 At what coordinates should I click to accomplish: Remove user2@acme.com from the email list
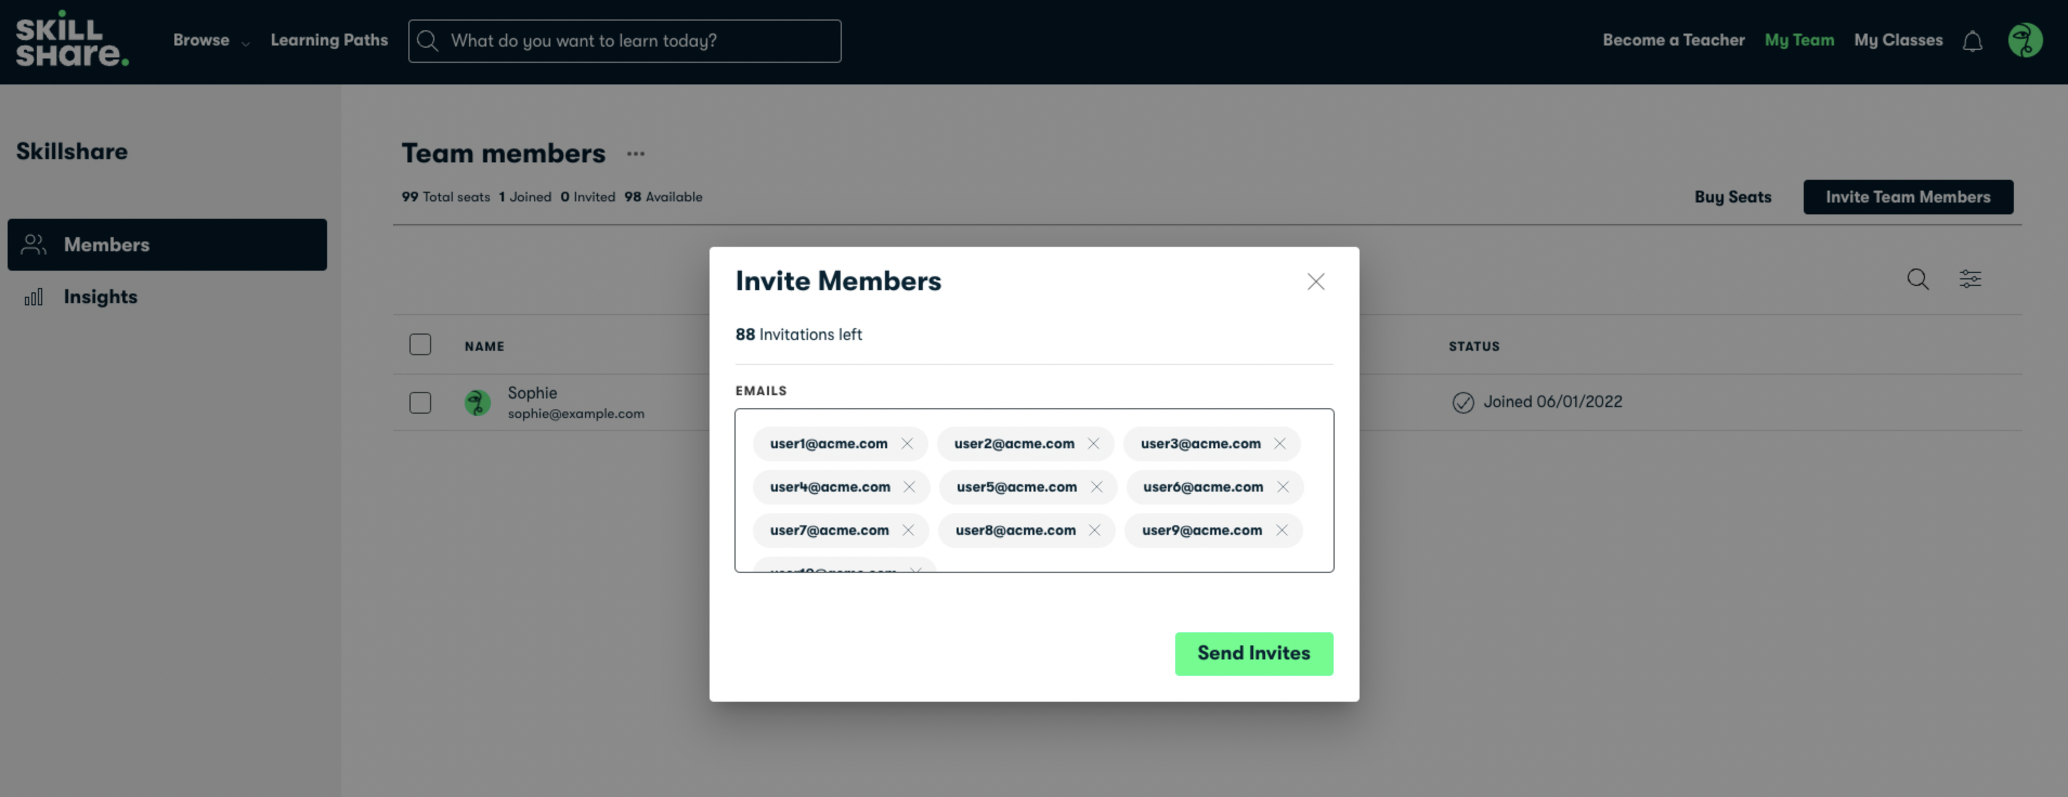coord(1092,443)
